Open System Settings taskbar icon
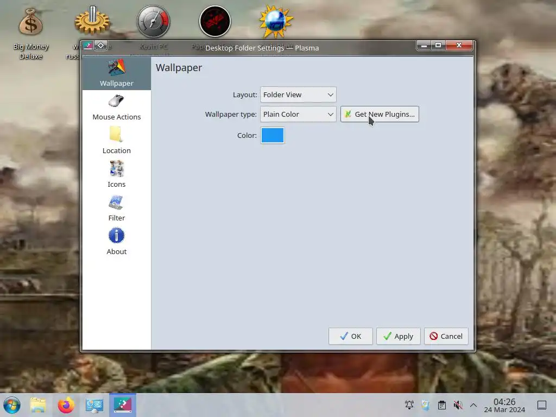Image resolution: width=556 pixels, height=417 pixels. (x=94, y=405)
